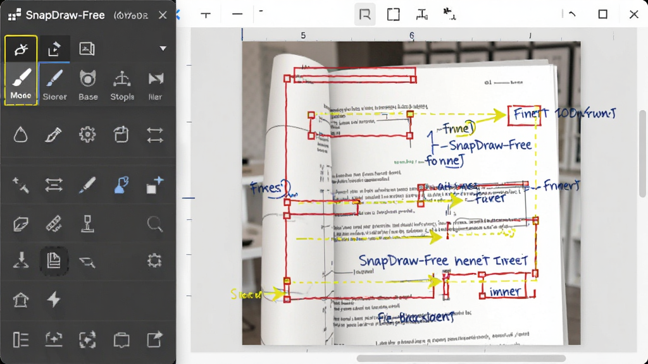Select the blue paint bucket tool
The width and height of the screenshot is (648, 364).
pyautogui.click(x=121, y=185)
